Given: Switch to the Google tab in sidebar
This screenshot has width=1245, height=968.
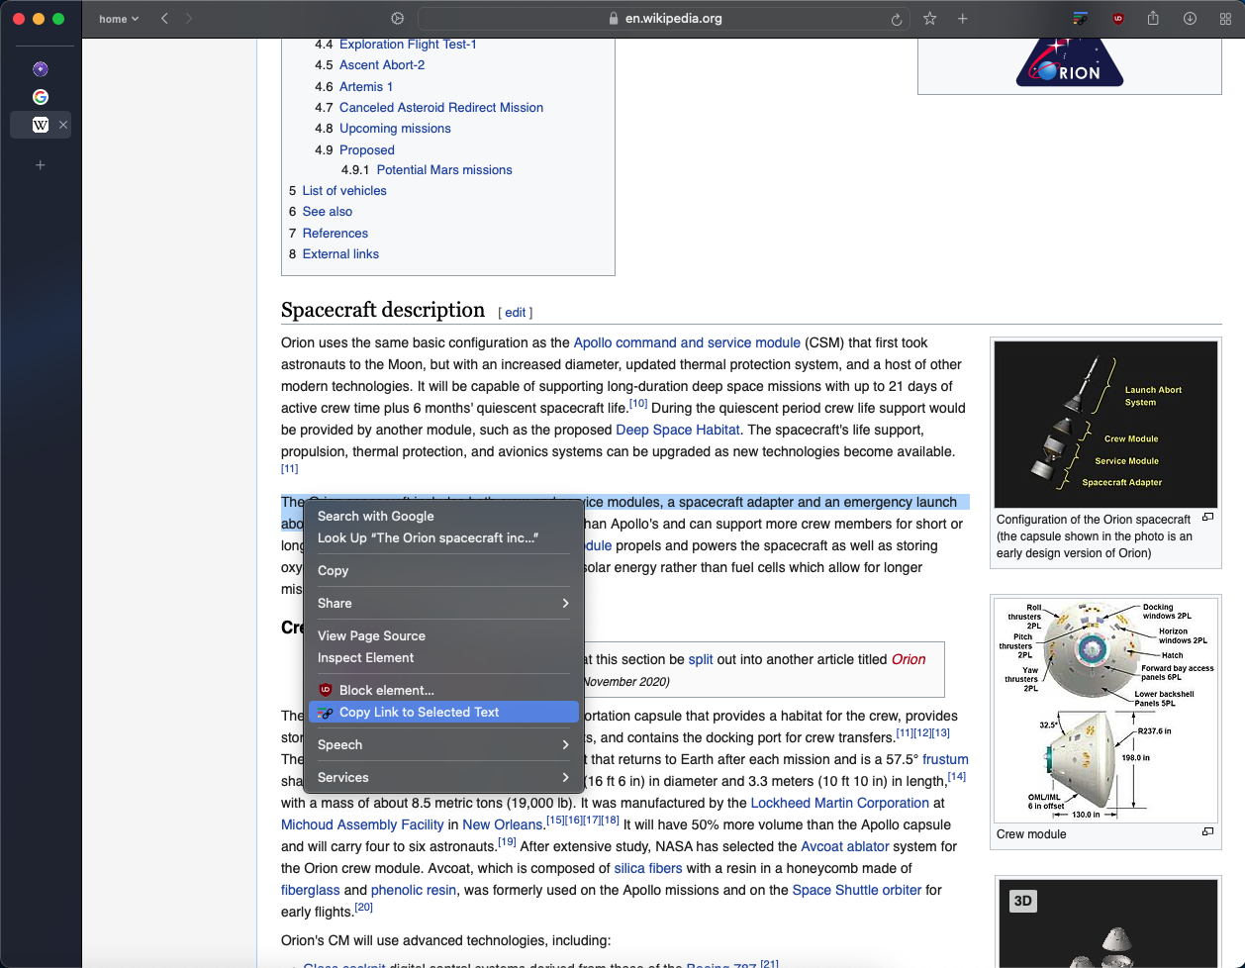Looking at the screenshot, I should [x=41, y=97].
